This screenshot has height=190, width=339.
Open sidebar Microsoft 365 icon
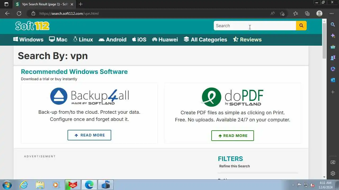click(333, 69)
